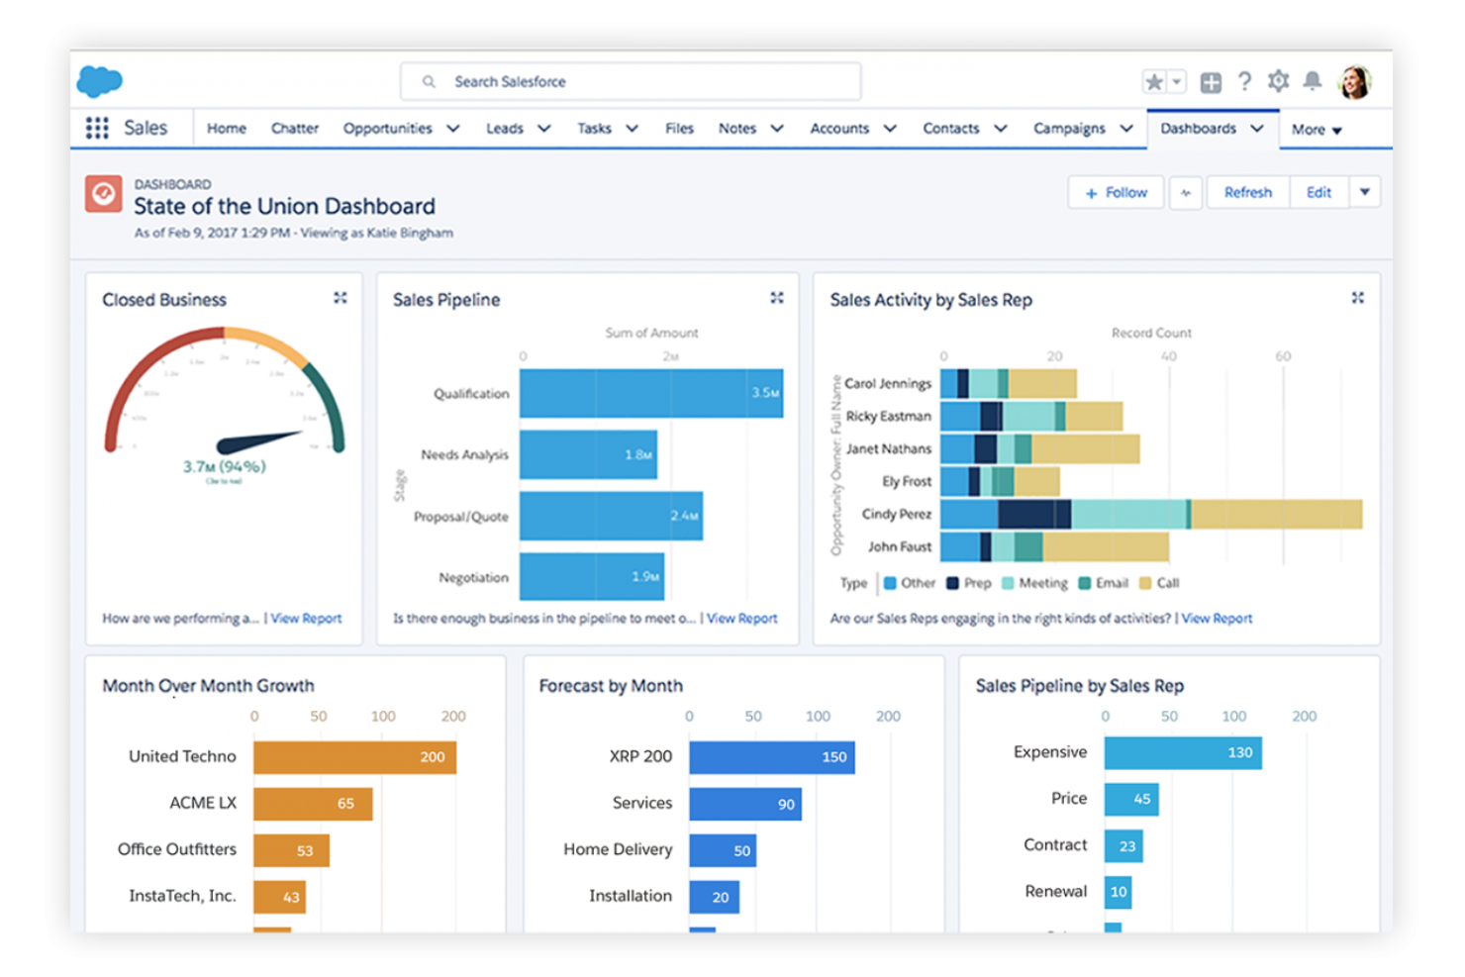Screen dimensions: 1465x977
Task: Click the United Techno 200 bar
Action: [x=354, y=757]
